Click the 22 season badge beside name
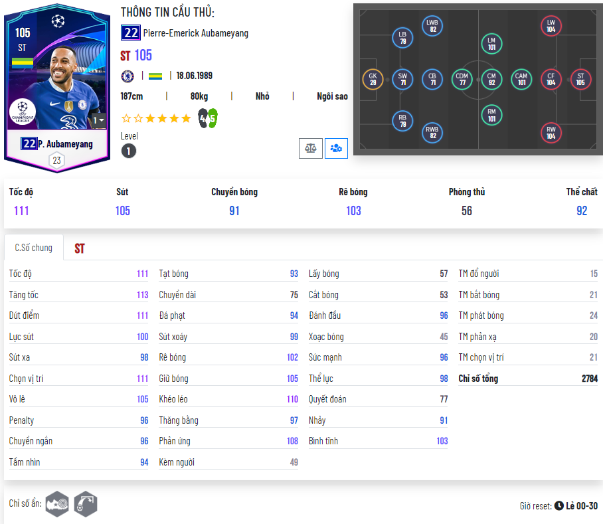603x524 pixels. click(131, 33)
